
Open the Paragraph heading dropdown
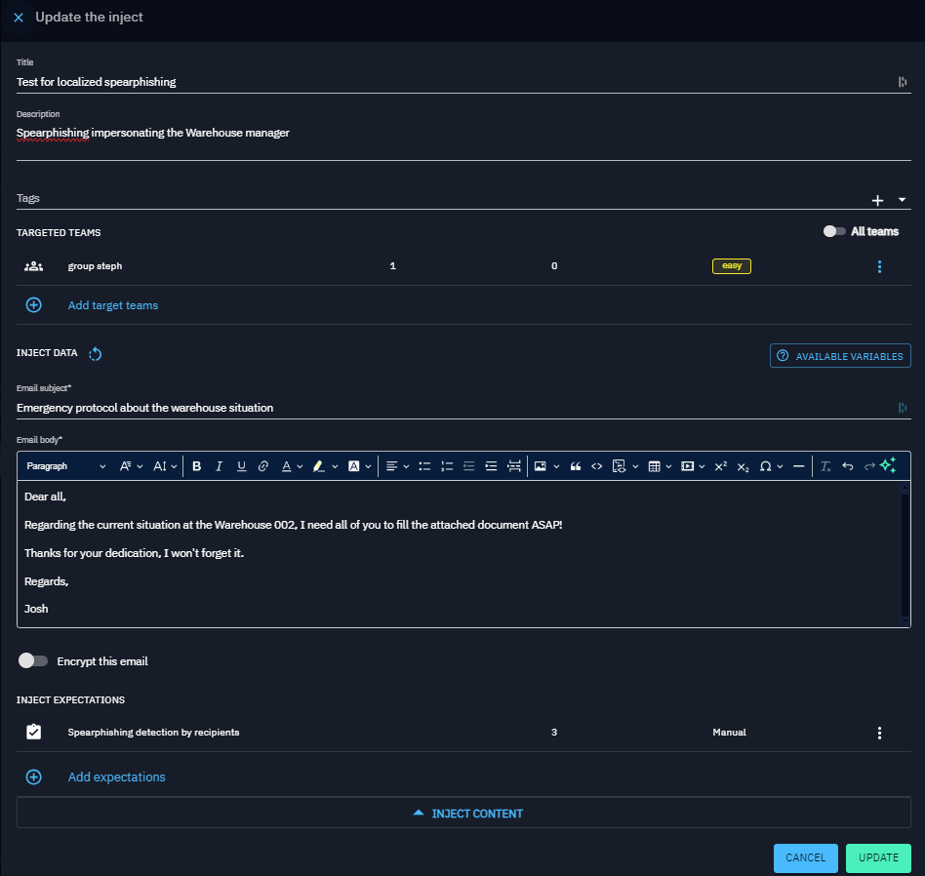click(65, 466)
